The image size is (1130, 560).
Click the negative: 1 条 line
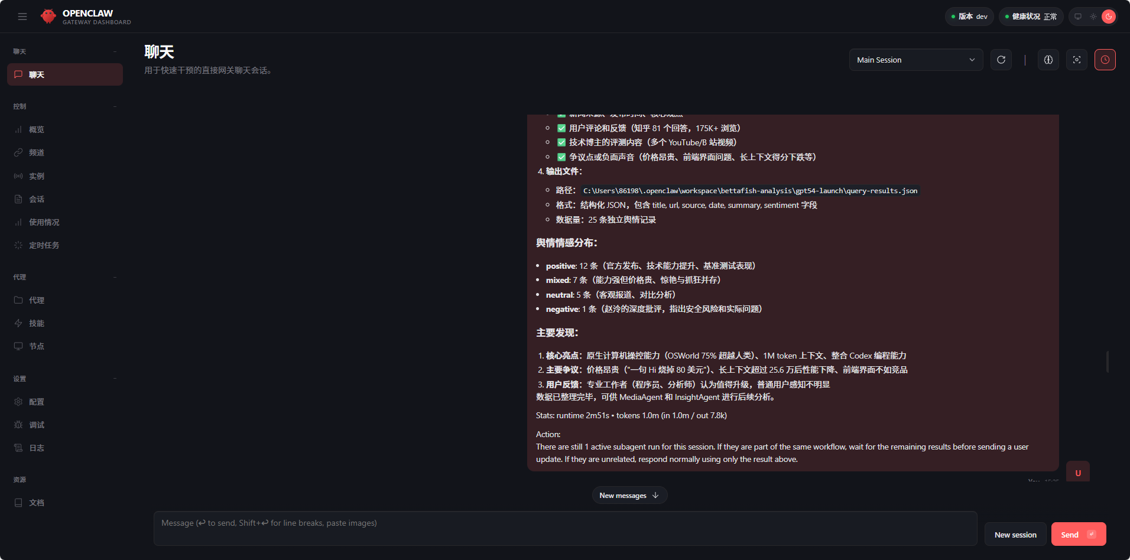[654, 309]
